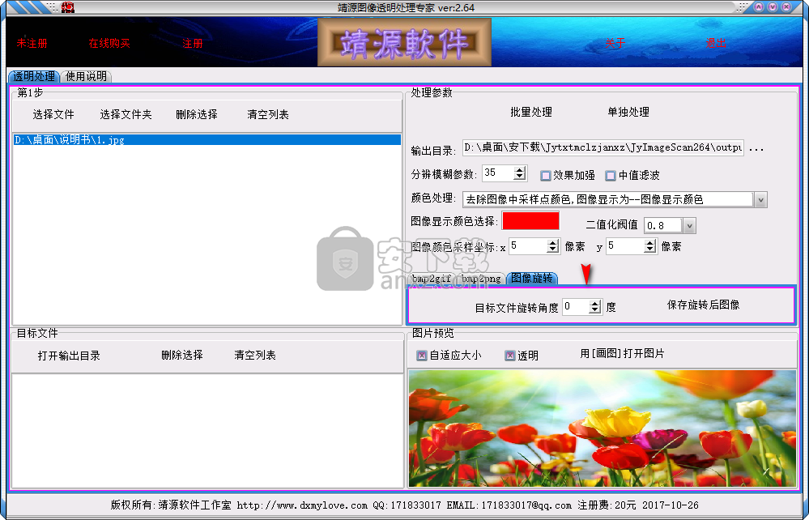Click 删除选择 in step 1 panel
Image resolution: width=809 pixels, height=520 pixels.
197,114
